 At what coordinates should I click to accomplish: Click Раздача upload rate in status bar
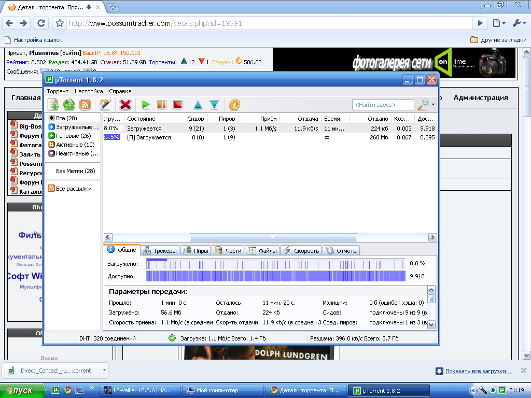click(x=354, y=338)
